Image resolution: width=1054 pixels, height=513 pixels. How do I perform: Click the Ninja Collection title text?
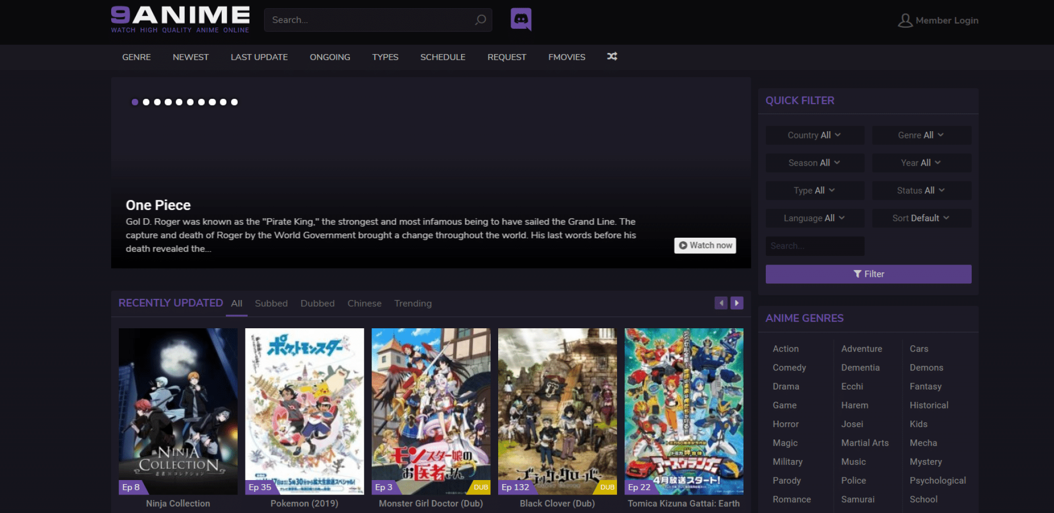click(178, 504)
